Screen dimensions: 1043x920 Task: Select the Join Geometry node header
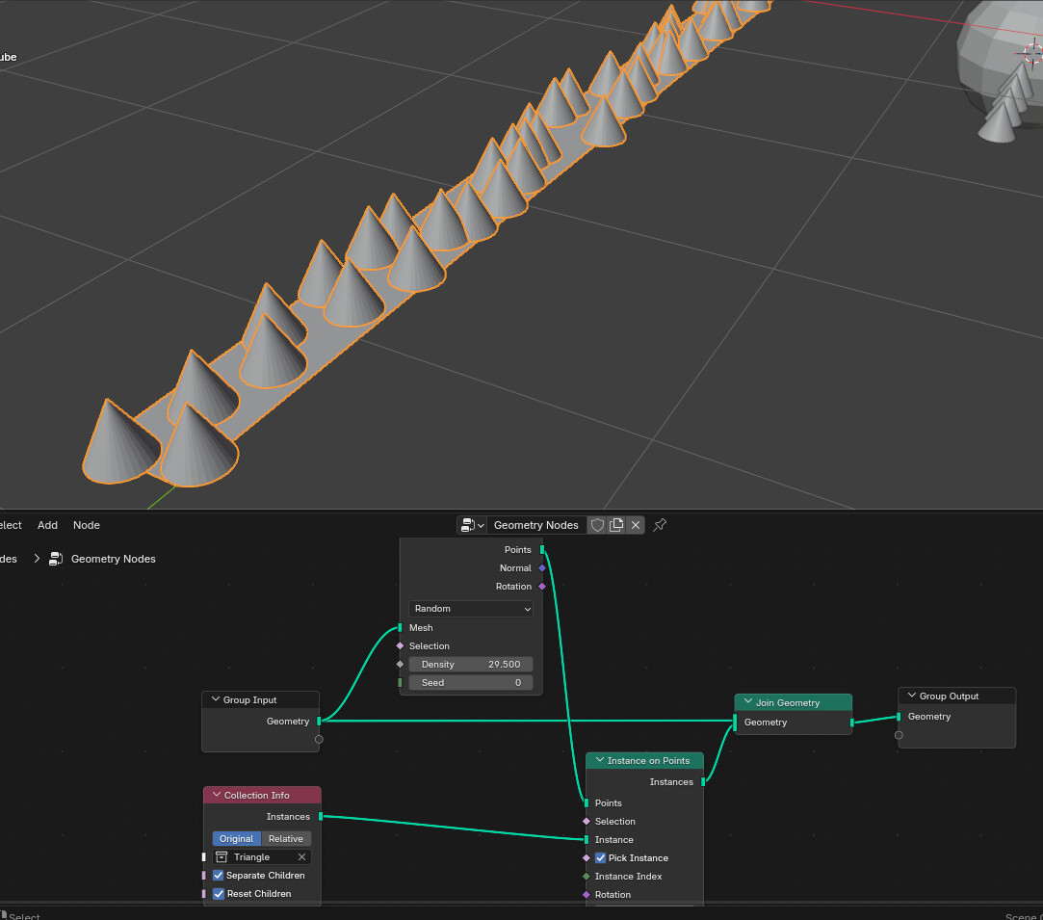(793, 702)
